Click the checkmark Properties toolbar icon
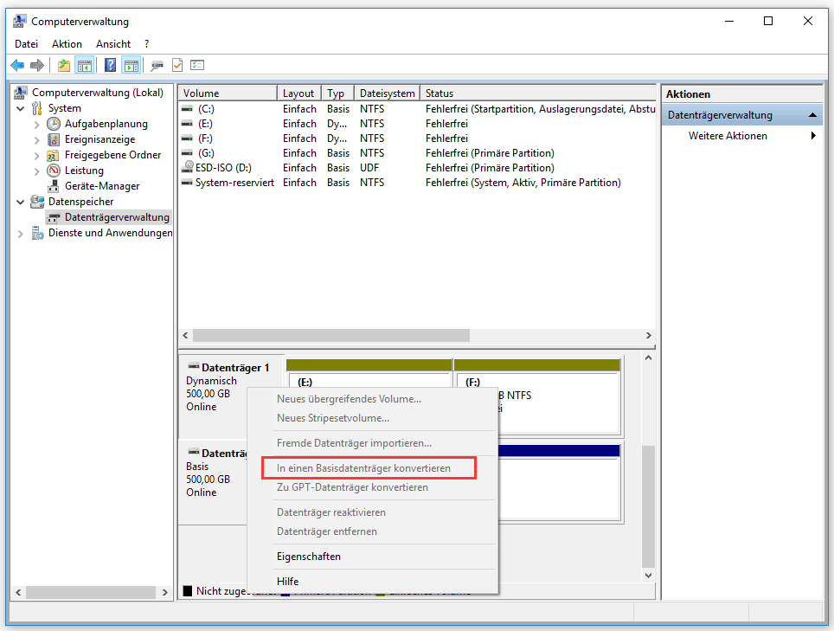This screenshot has width=834, height=631. [x=177, y=66]
